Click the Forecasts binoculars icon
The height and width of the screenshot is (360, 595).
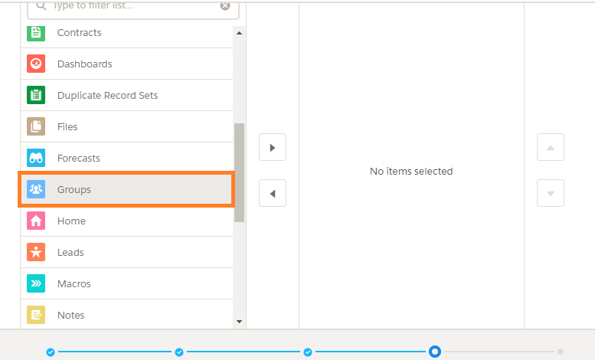pyautogui.click(x=36, y=158)
